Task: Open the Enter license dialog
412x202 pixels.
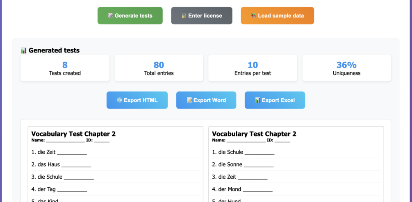Action: 202,16
